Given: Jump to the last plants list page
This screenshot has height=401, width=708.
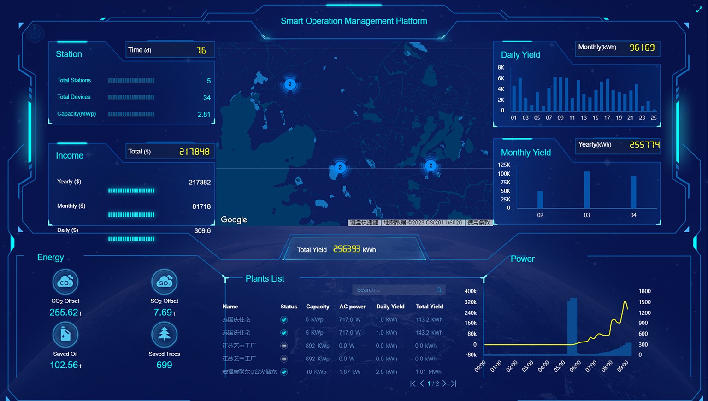Looking at the screenshot, I should 454,383.
